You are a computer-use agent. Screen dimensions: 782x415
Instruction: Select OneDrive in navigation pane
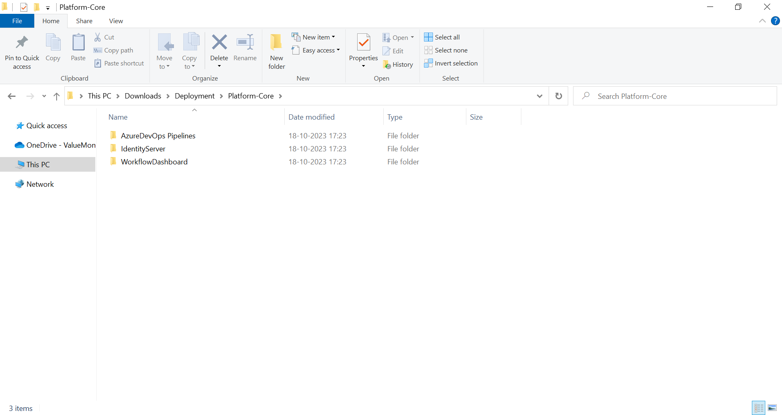tap(55, 145)
